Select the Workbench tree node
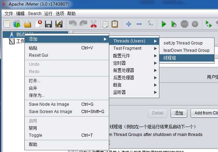218x152 pixels. 16,41
